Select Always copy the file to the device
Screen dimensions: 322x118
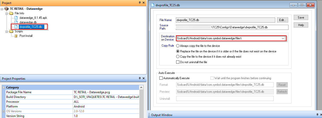[178, 46]
